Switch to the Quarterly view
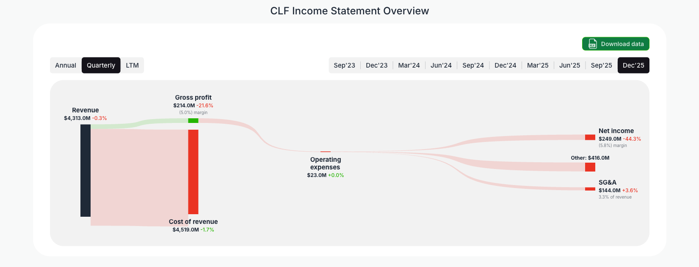Viewport: 699px width, 267px height. pyautogui.click(x=101, y=65)
